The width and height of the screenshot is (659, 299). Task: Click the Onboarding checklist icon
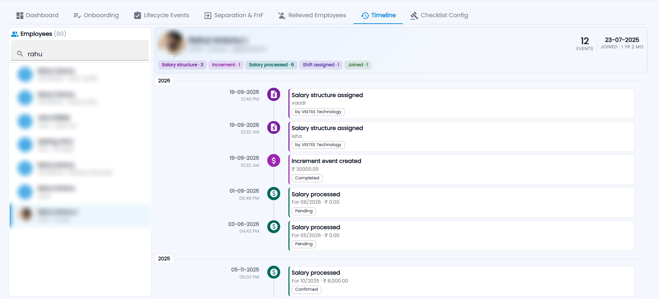tap(77, 15)
